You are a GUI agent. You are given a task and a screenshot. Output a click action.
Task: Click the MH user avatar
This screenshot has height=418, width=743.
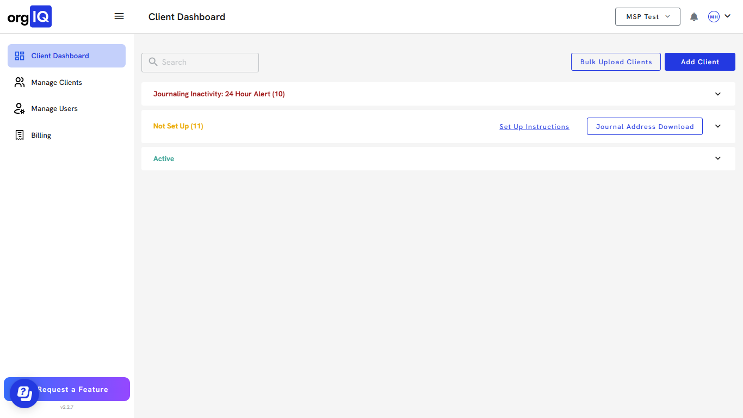pos(714,17)
